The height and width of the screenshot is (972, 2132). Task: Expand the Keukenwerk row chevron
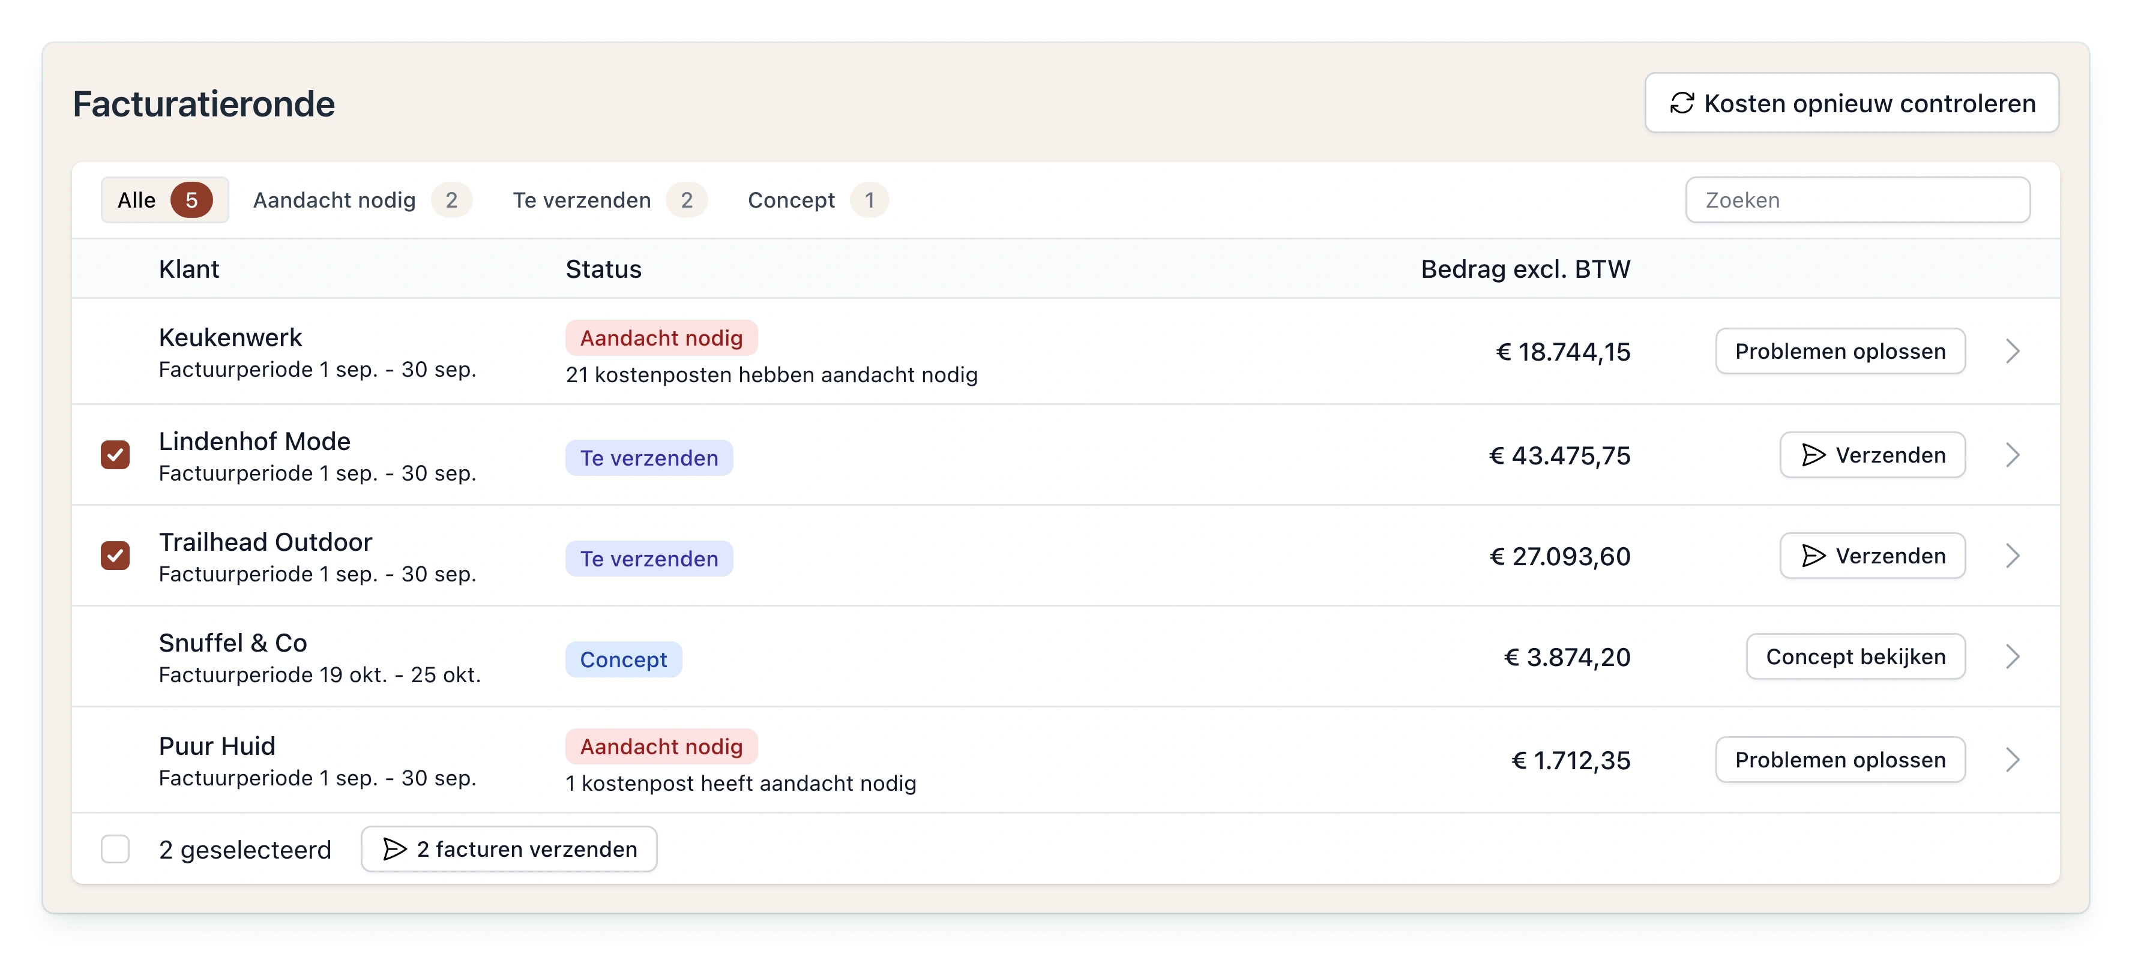2013,352
